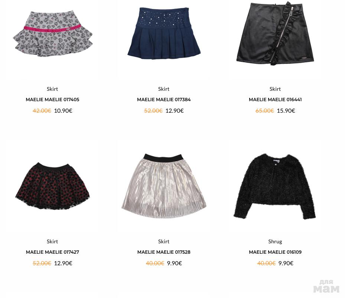Open the silver pleated metallic skirt image
Viewport: 345px width, 298px height.
tap(164, 186)
